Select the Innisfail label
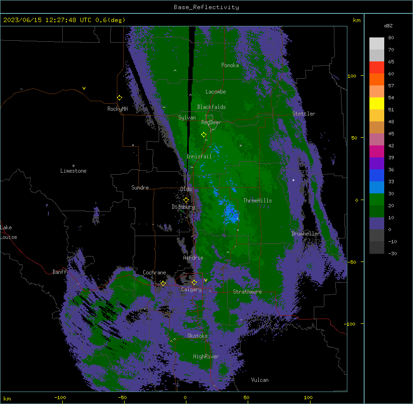 (199, 156)
